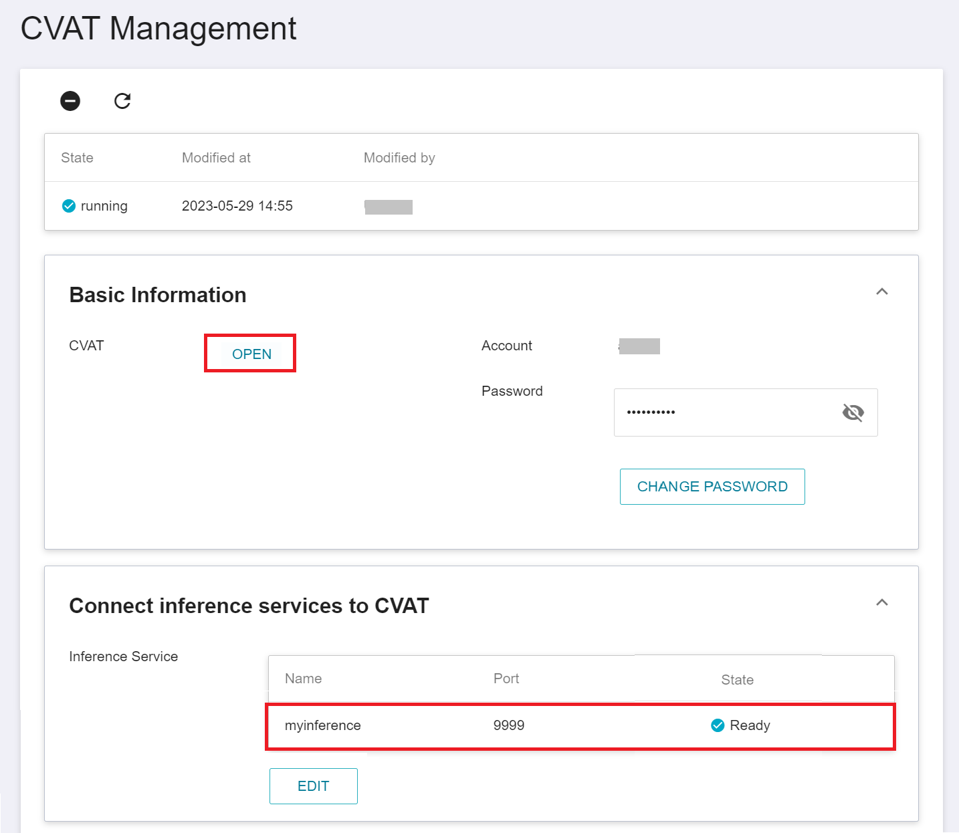Screen dimensions: 959x833
Task: Select the myinference service name
Action: [x=323, y=725]
